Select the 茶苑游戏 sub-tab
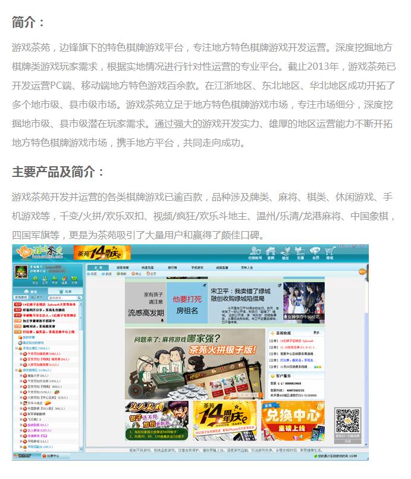 pos(21,297)
